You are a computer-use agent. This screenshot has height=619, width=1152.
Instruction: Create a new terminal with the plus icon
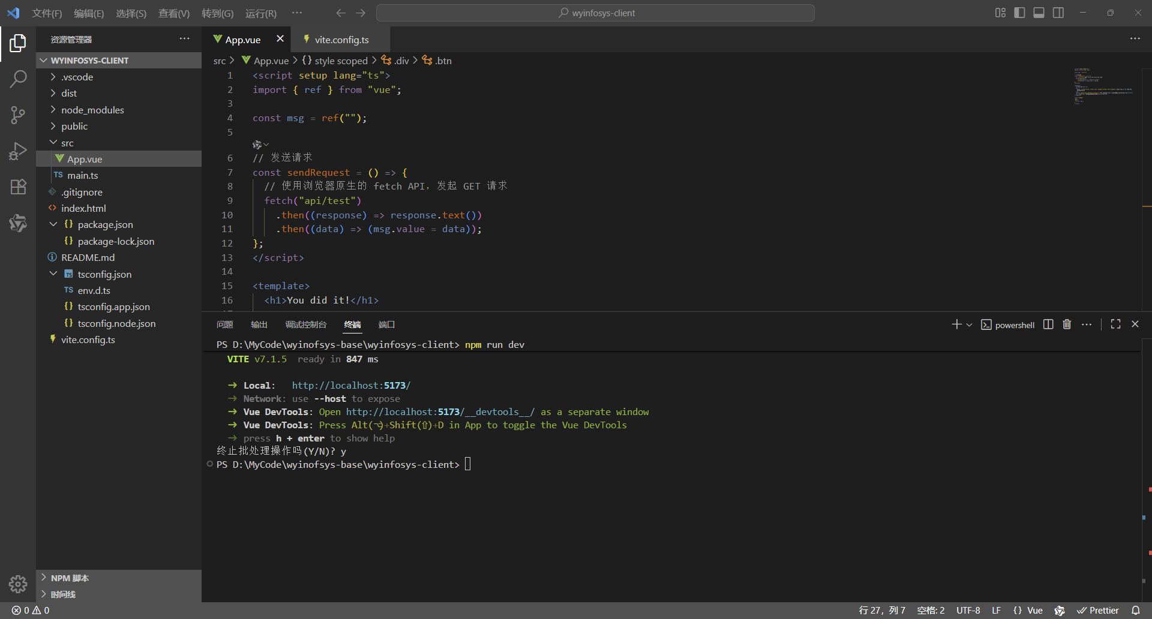pyautogui.click(x=956, y=324)
